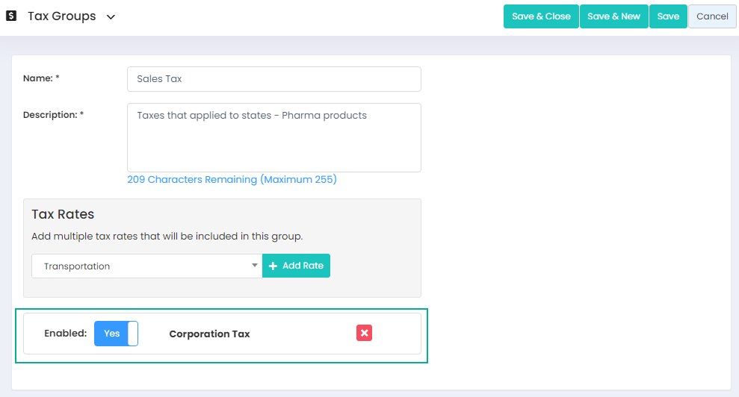Click the Add Rate button

click(296, 266)
